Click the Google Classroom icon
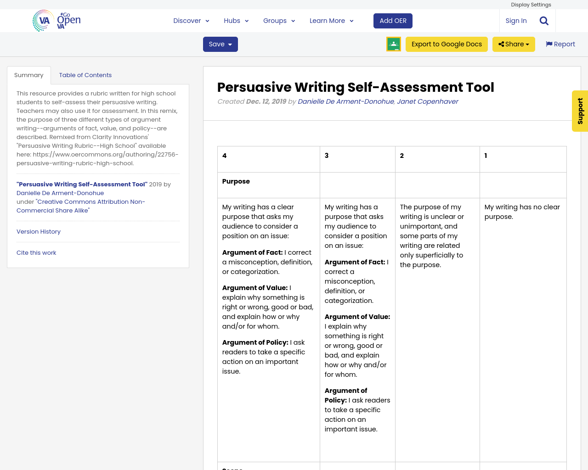The height and width of the screenshot is (470, 588). (x=394, y=44)
